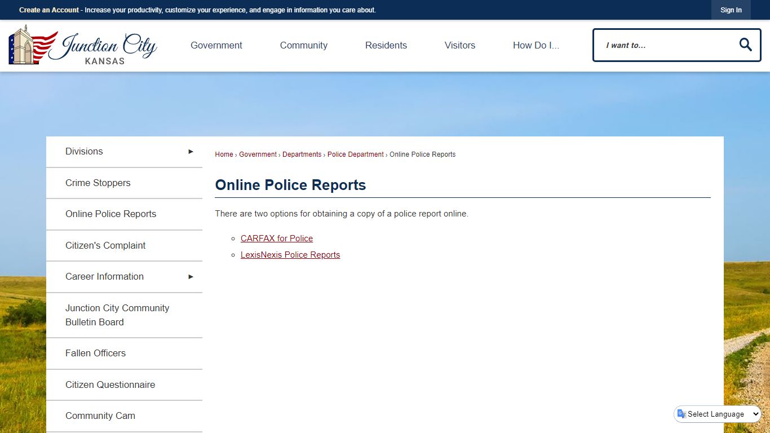Open the Residents menu
This screenshot has width=770, height=433.
(x=386, y=46)
